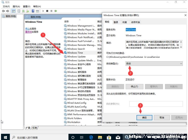Click the 确定 button
This screenshot has height=140, width=188.
point(144,117)
